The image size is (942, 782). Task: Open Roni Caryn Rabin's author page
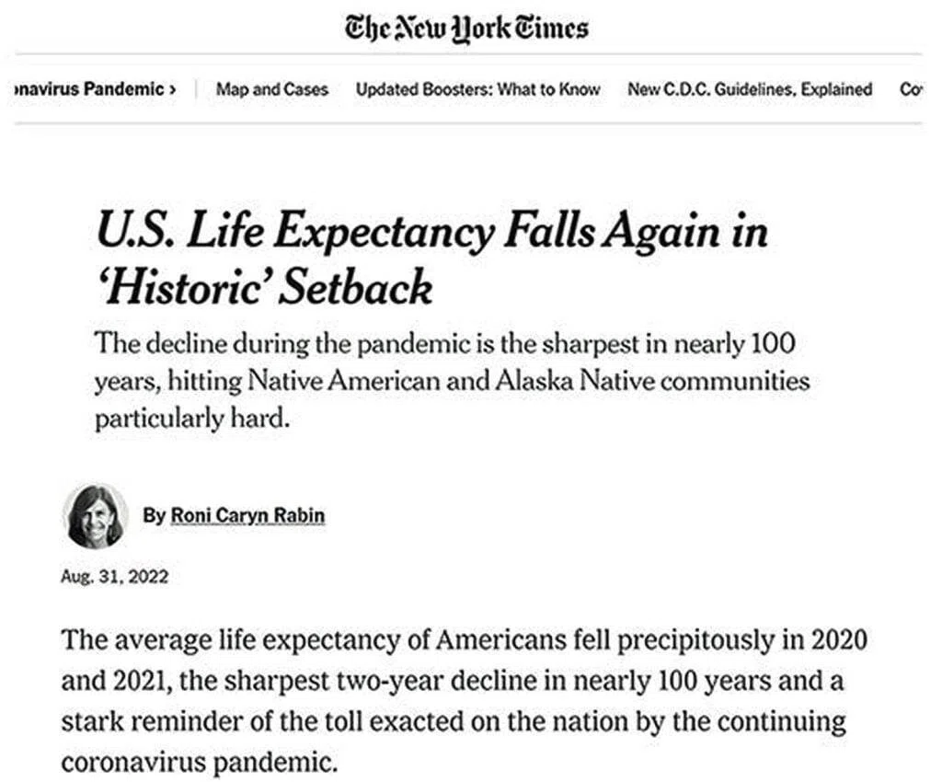pyautogui.click(x=247, y=515)
